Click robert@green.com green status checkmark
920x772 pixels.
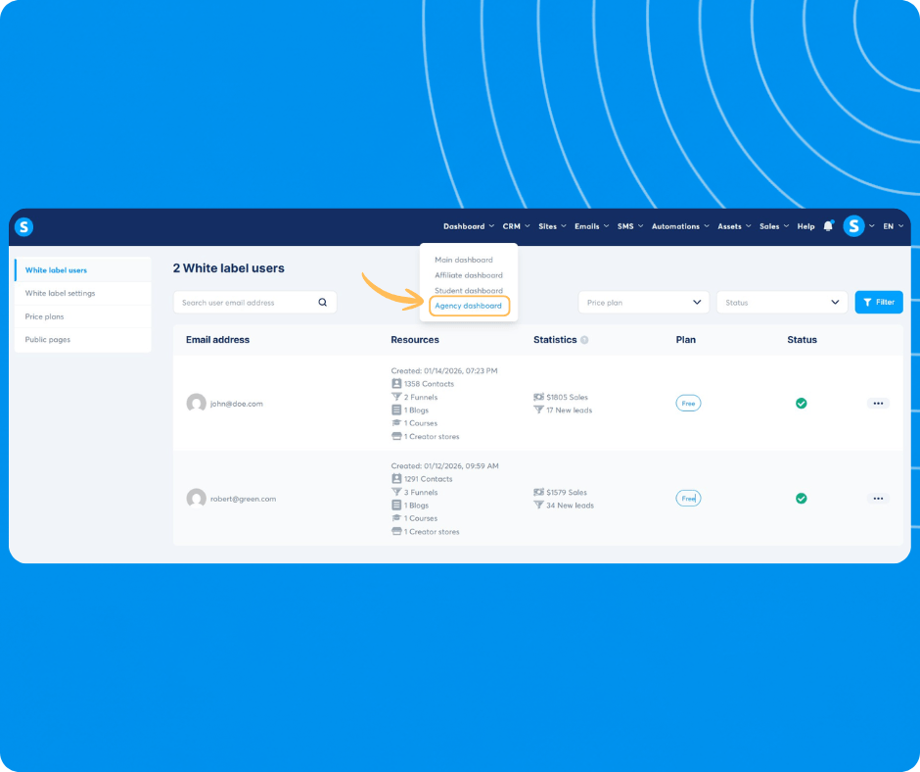click(x=801, y=499)
